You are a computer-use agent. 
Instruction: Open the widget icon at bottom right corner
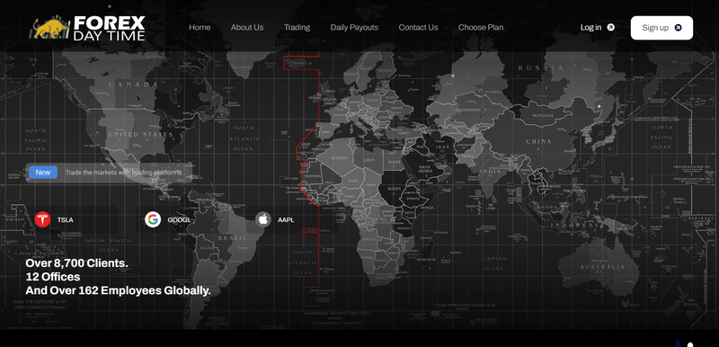pos(684,343)
